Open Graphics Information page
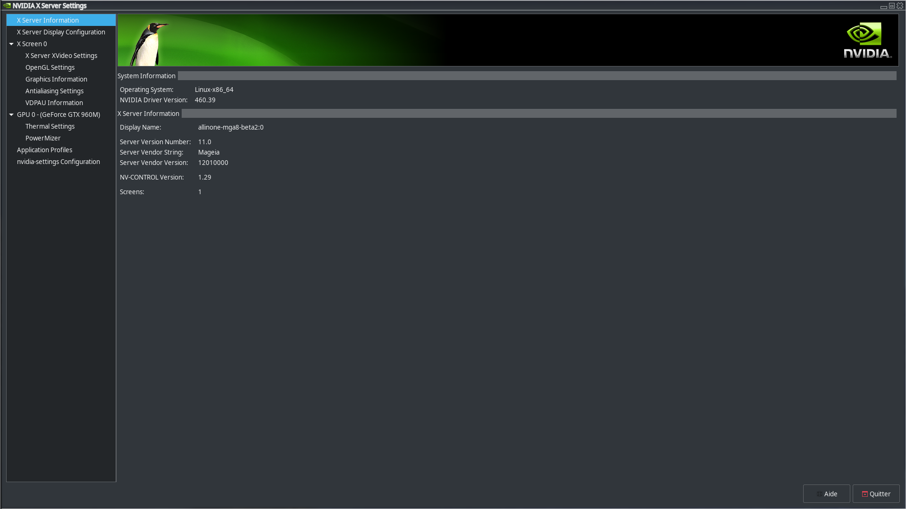The image size is (906, 509). (56, 79)
